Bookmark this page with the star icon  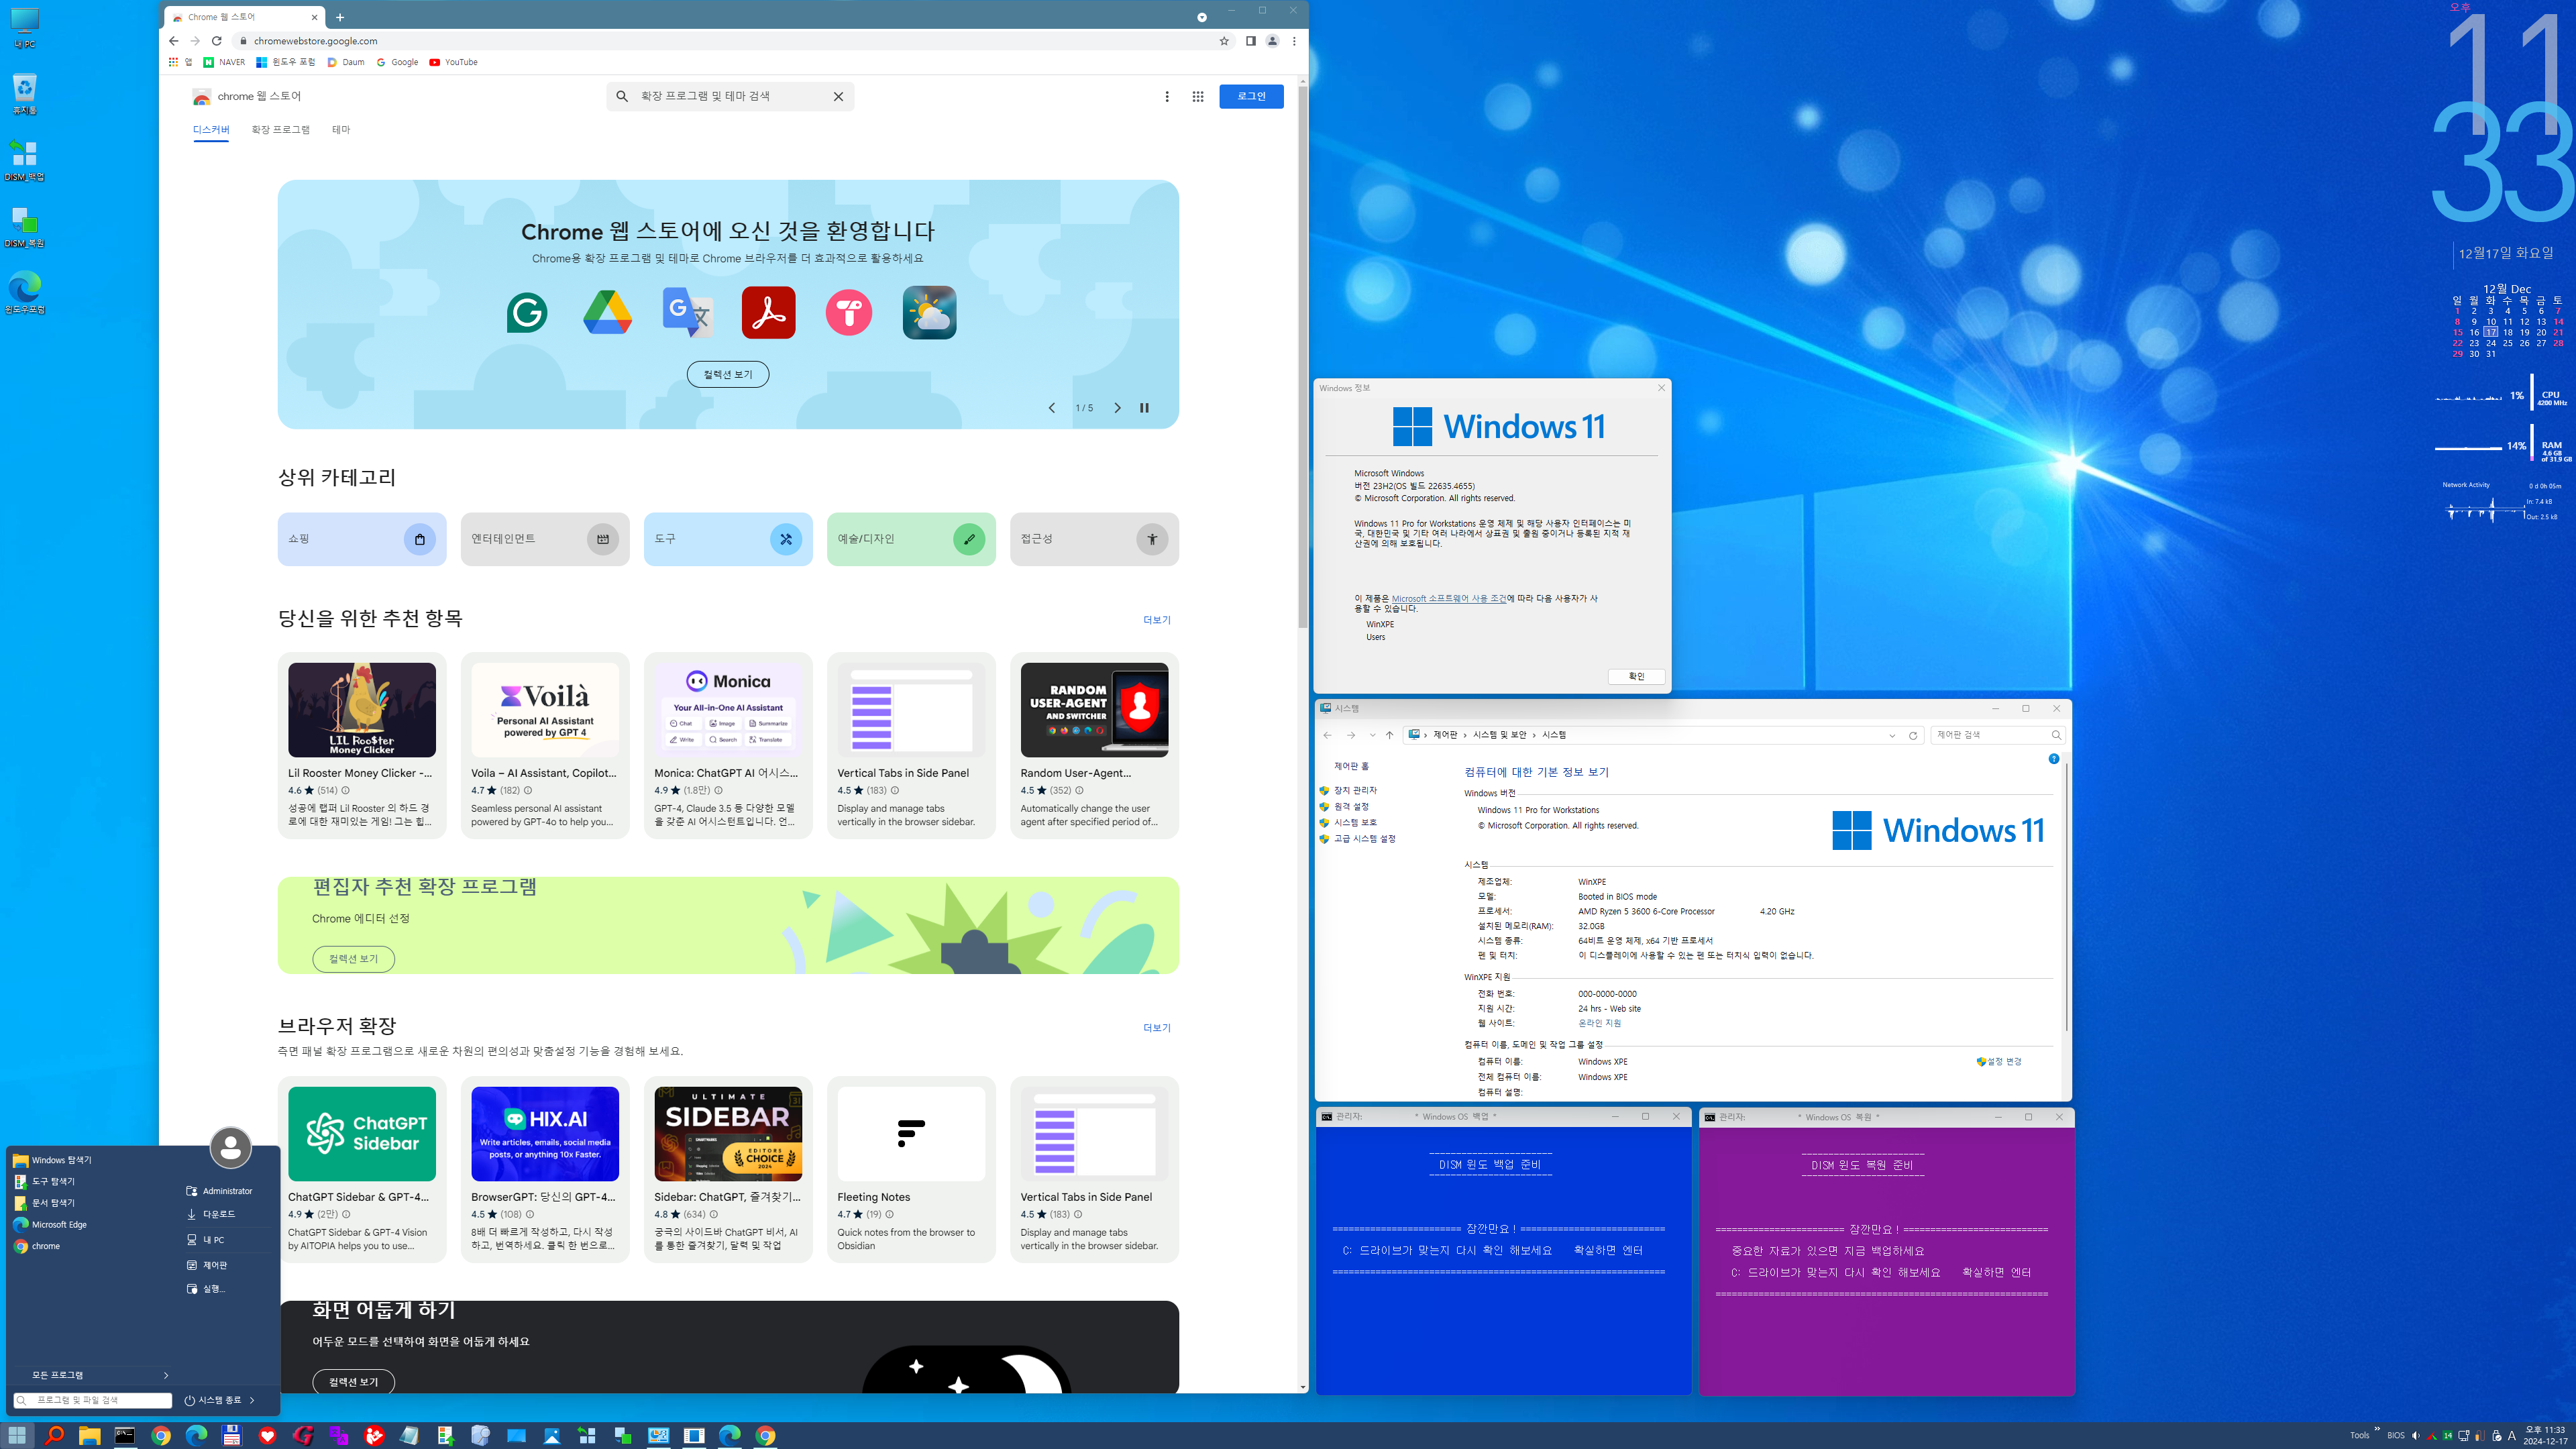click(1223, 41)
